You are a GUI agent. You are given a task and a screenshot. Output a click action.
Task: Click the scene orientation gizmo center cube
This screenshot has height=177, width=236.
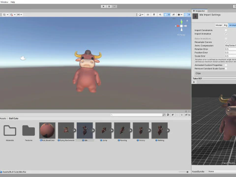pos(181,26)
